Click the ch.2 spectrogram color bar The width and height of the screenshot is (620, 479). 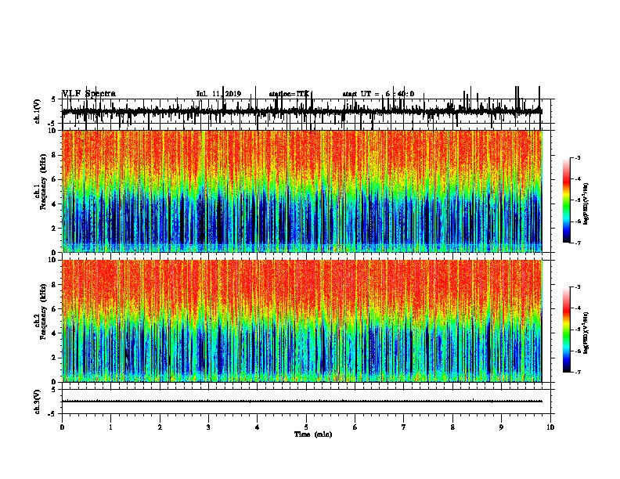point(567,330)
